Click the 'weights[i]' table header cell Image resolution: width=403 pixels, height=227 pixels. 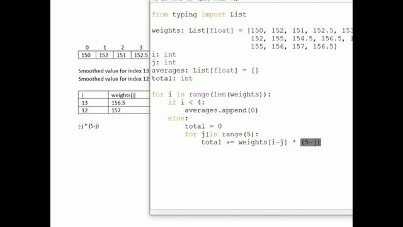pos(128,95)
